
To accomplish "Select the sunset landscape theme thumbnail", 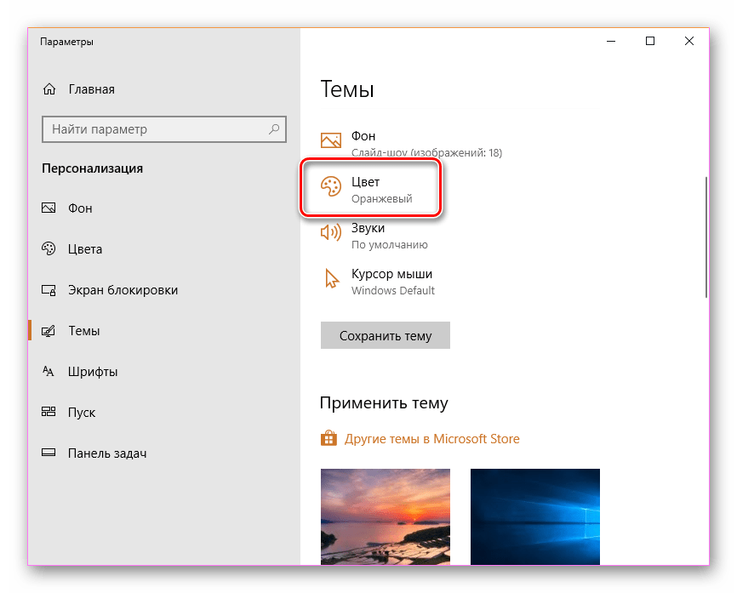I will pos(386,516).
